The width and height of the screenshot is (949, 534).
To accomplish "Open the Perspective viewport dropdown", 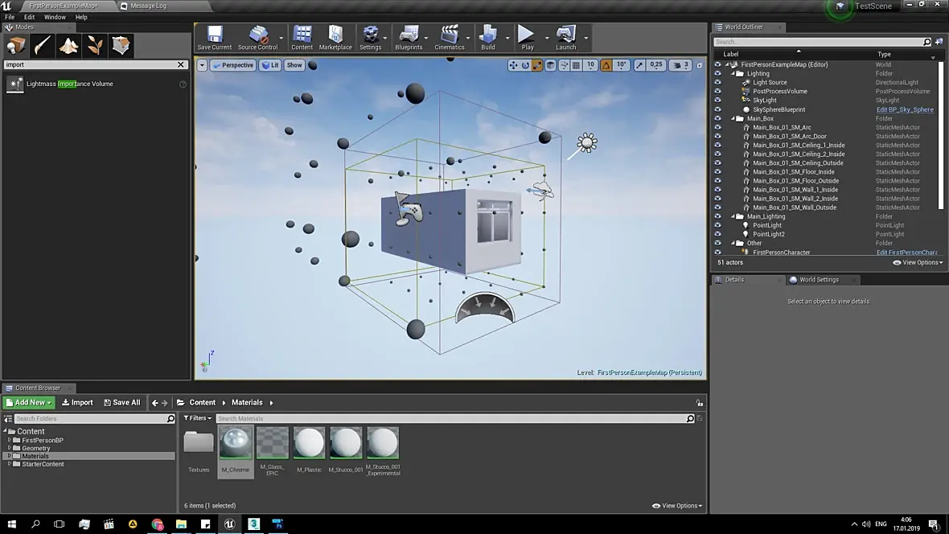I will [232, 65].
